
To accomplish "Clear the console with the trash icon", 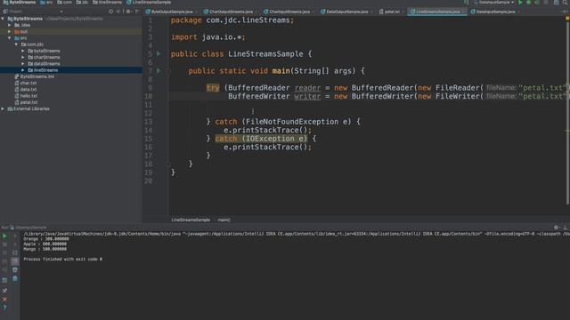I will click(x=15, y=278).
